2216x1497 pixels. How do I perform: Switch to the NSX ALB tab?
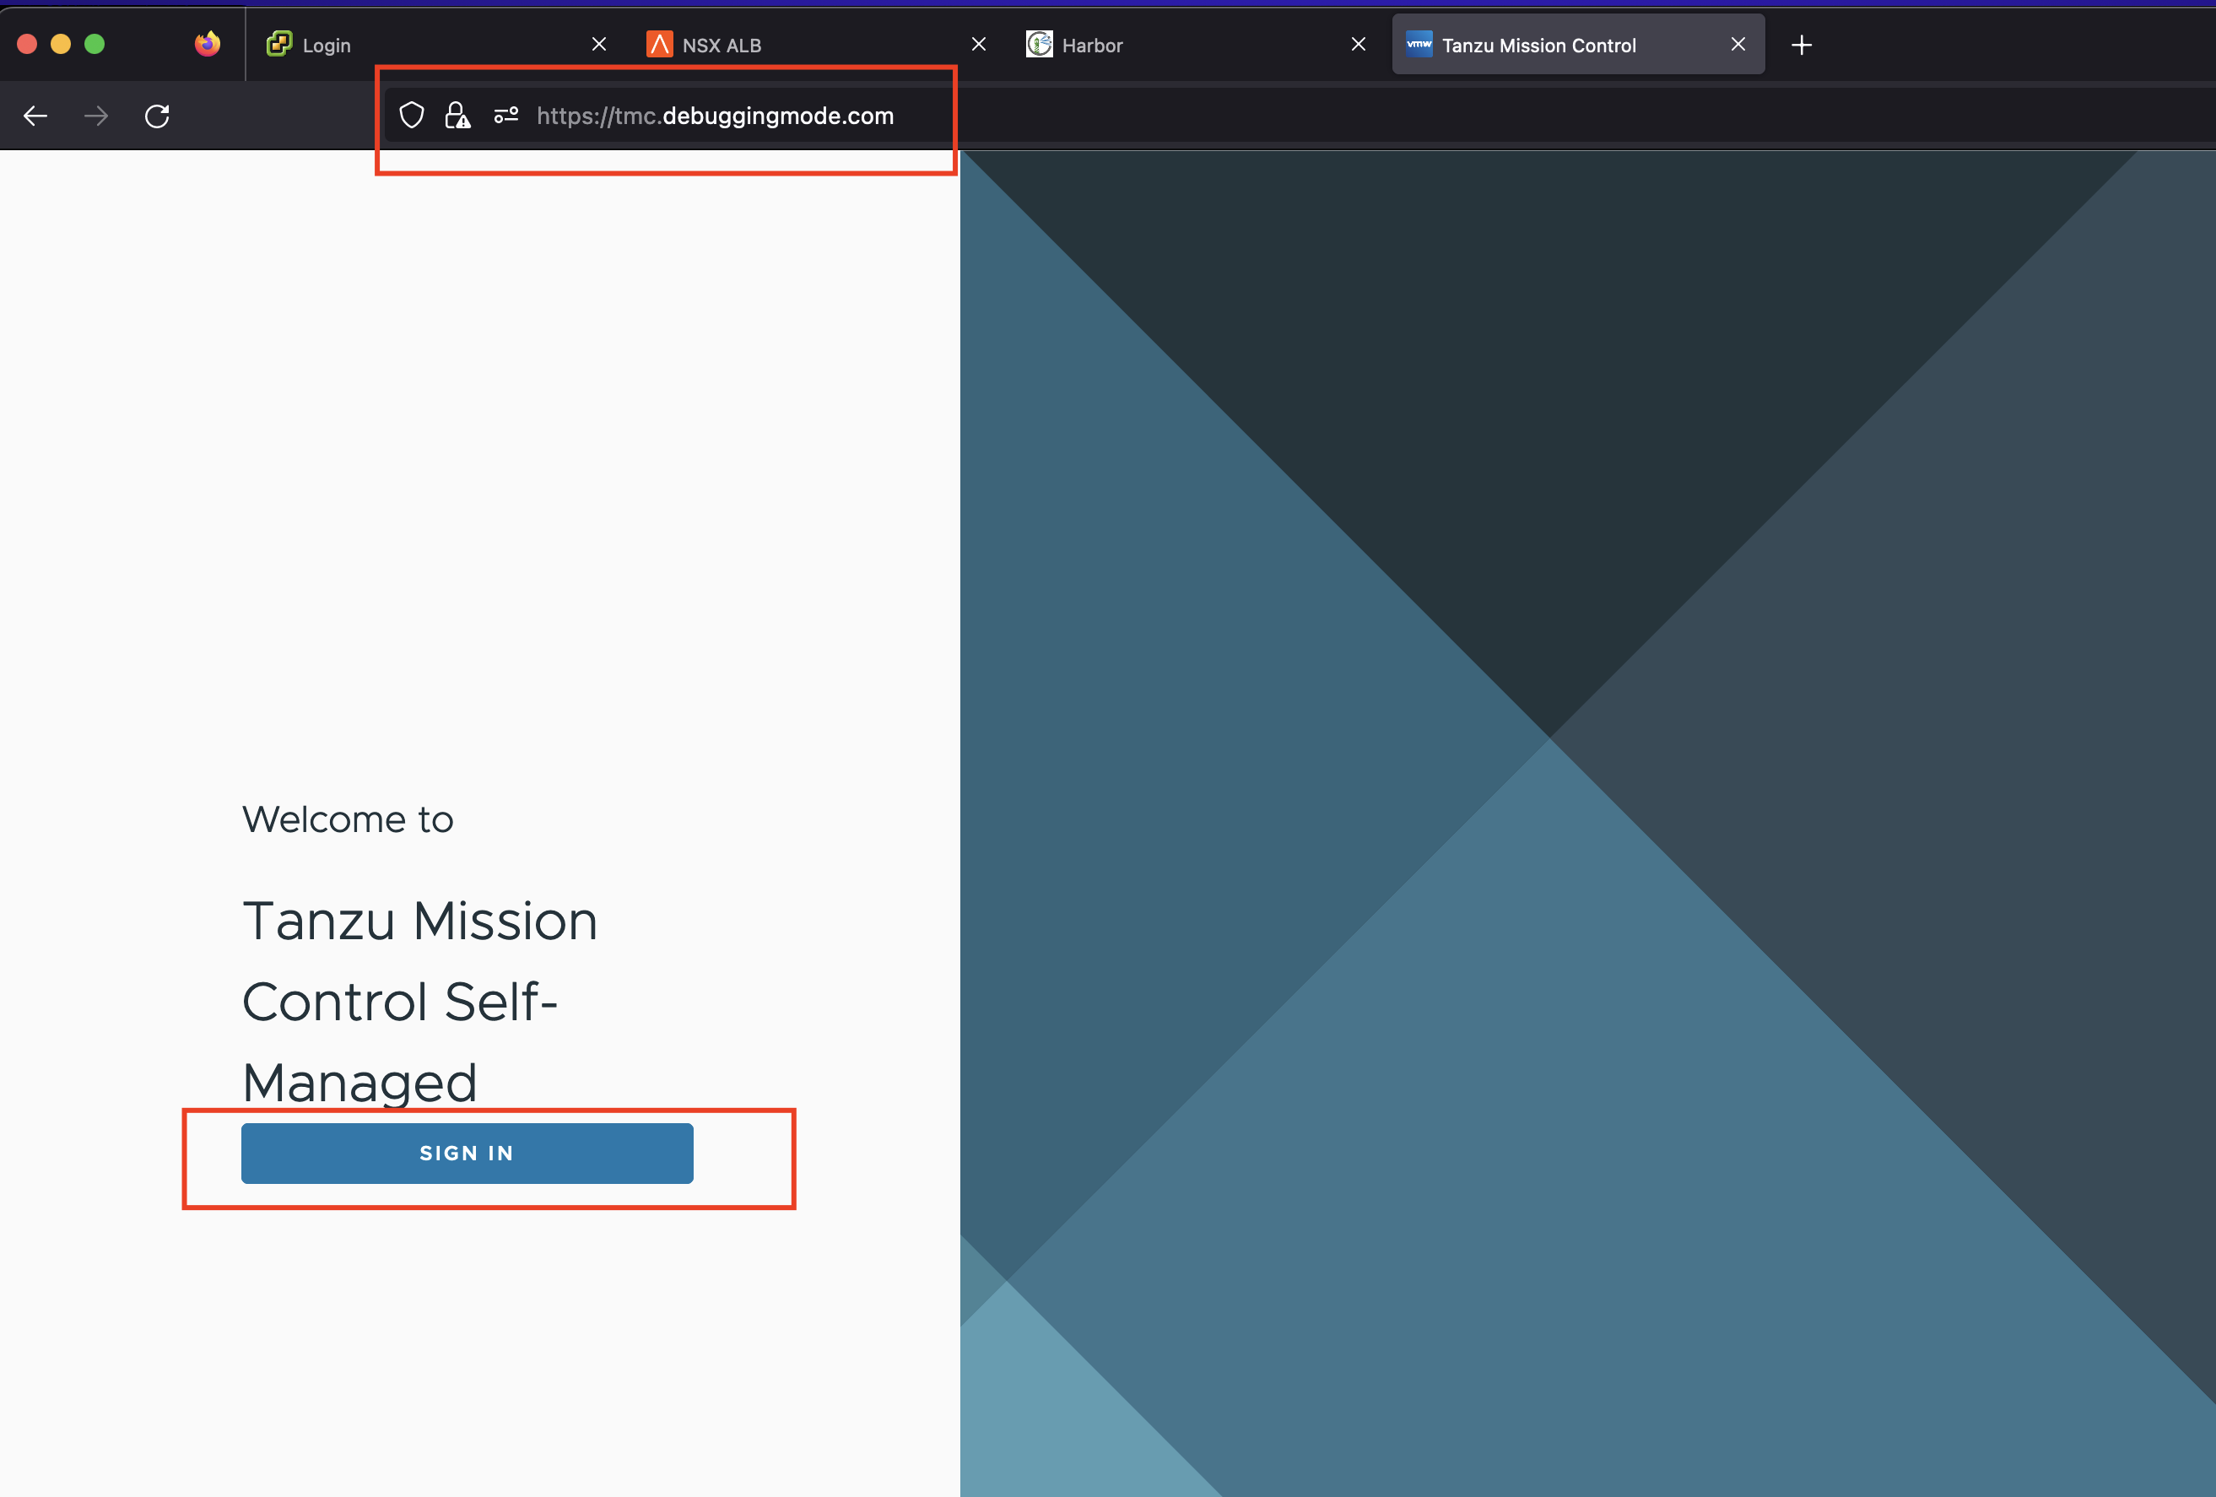click(x=817, y=45)
